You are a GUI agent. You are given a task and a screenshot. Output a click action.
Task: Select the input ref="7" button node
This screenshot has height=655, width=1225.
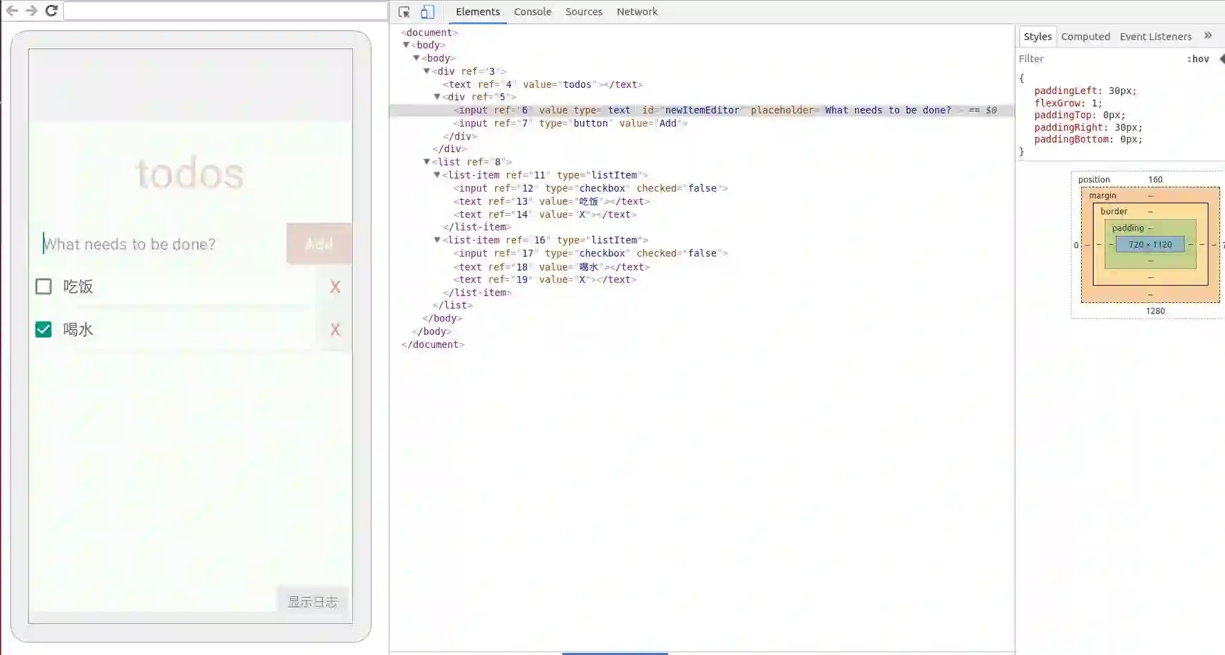coord(571,123)
